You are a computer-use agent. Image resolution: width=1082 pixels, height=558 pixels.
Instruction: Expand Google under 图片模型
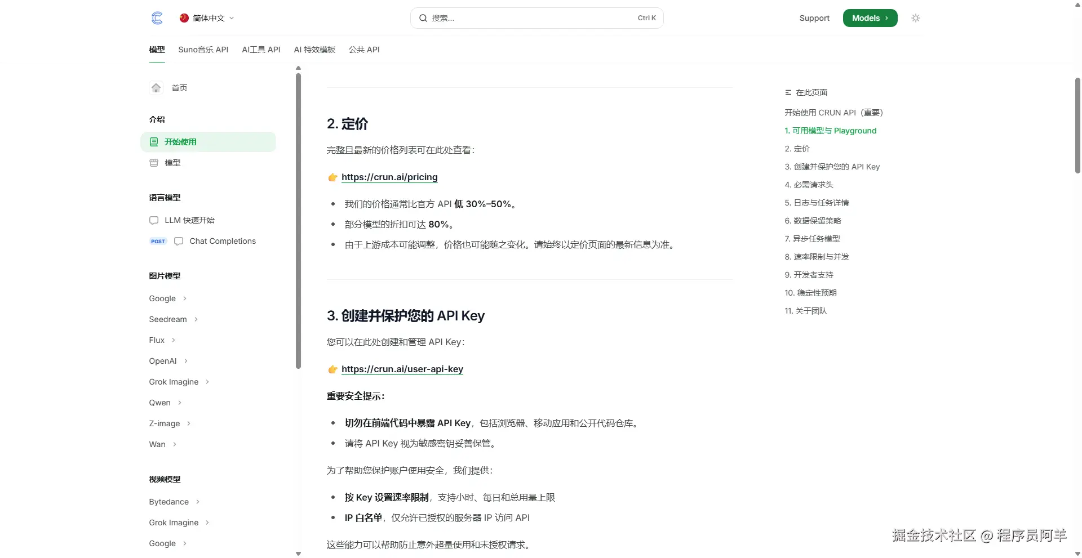point(168,298)
